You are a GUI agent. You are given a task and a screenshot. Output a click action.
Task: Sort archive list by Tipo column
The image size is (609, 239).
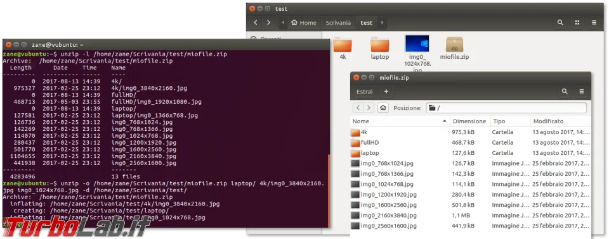click(510, 121)
